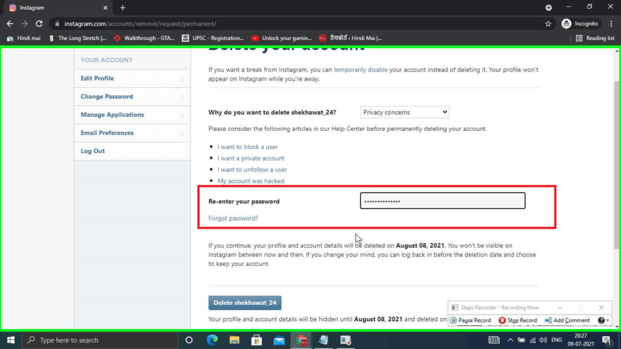
Task: Go back to the previous page
Action: point(10,24)
